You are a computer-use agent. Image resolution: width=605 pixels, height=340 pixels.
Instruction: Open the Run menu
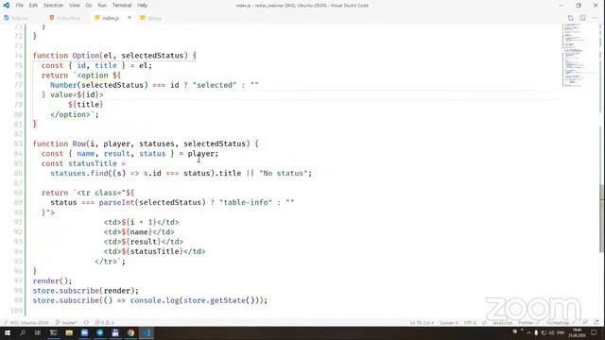102,6
